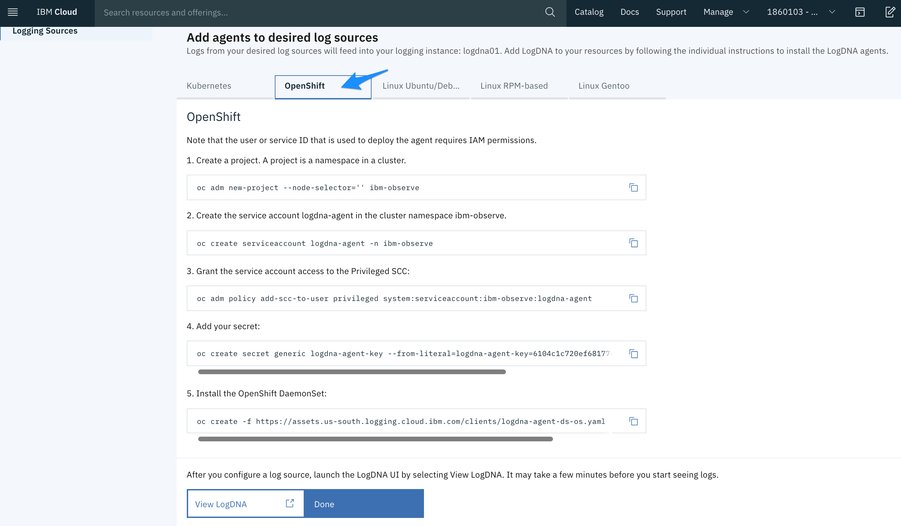901x526 pixels.
Task: Click the copy icon for project creation command
Action: pyautogui.click(x=633, y=187)
